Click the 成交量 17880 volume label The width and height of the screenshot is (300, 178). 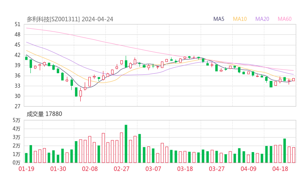(x=44, y=114)
